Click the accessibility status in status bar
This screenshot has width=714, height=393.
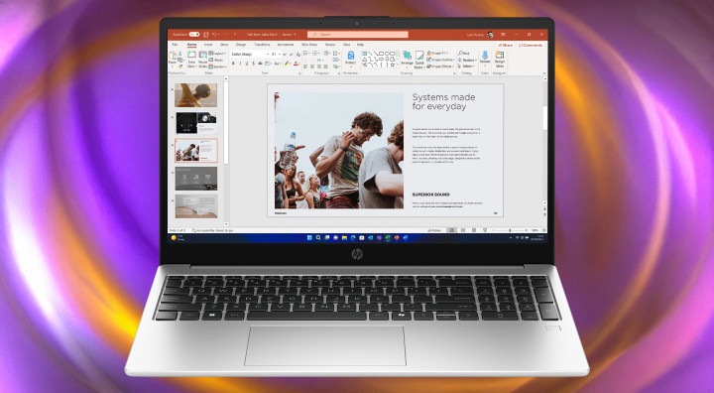click(x=212, y=230)
